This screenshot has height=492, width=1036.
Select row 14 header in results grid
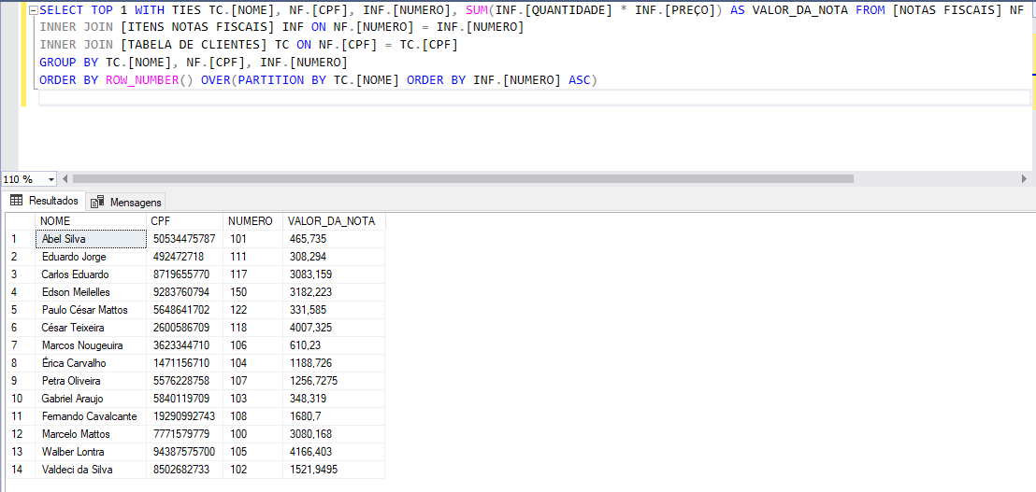(20, 471)
